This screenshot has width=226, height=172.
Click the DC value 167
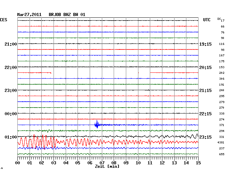point(222,55)
